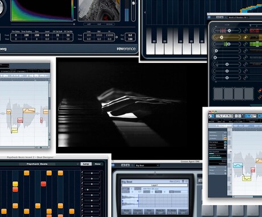Viewport: 262px width, 217px height.
Task: Click the trash icon in Groove Agent display
Action: 183,181
